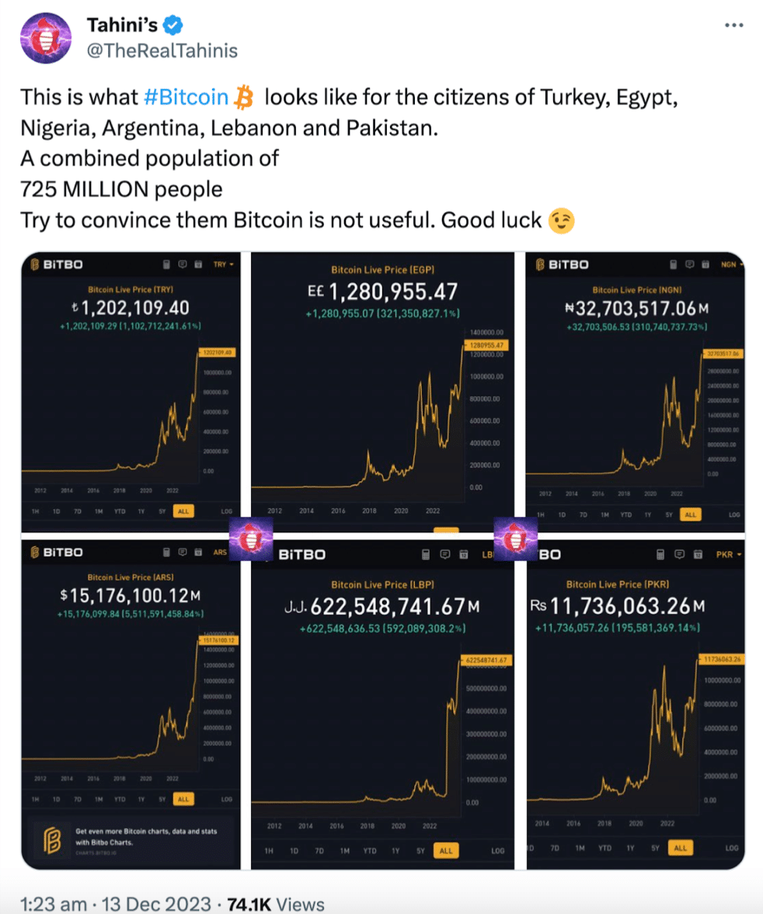
Task: Expand the NGN currency selector
Action: 731,264
